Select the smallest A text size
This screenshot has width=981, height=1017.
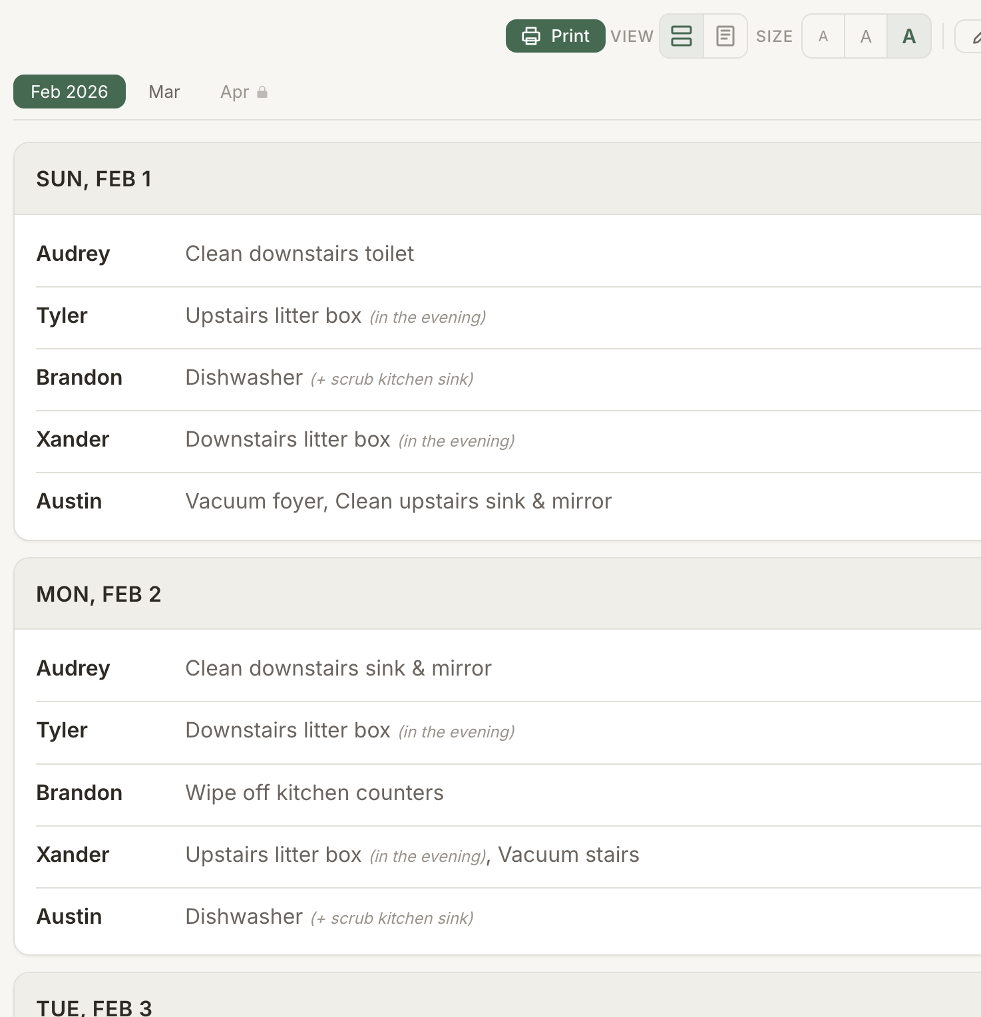point(823,37)
